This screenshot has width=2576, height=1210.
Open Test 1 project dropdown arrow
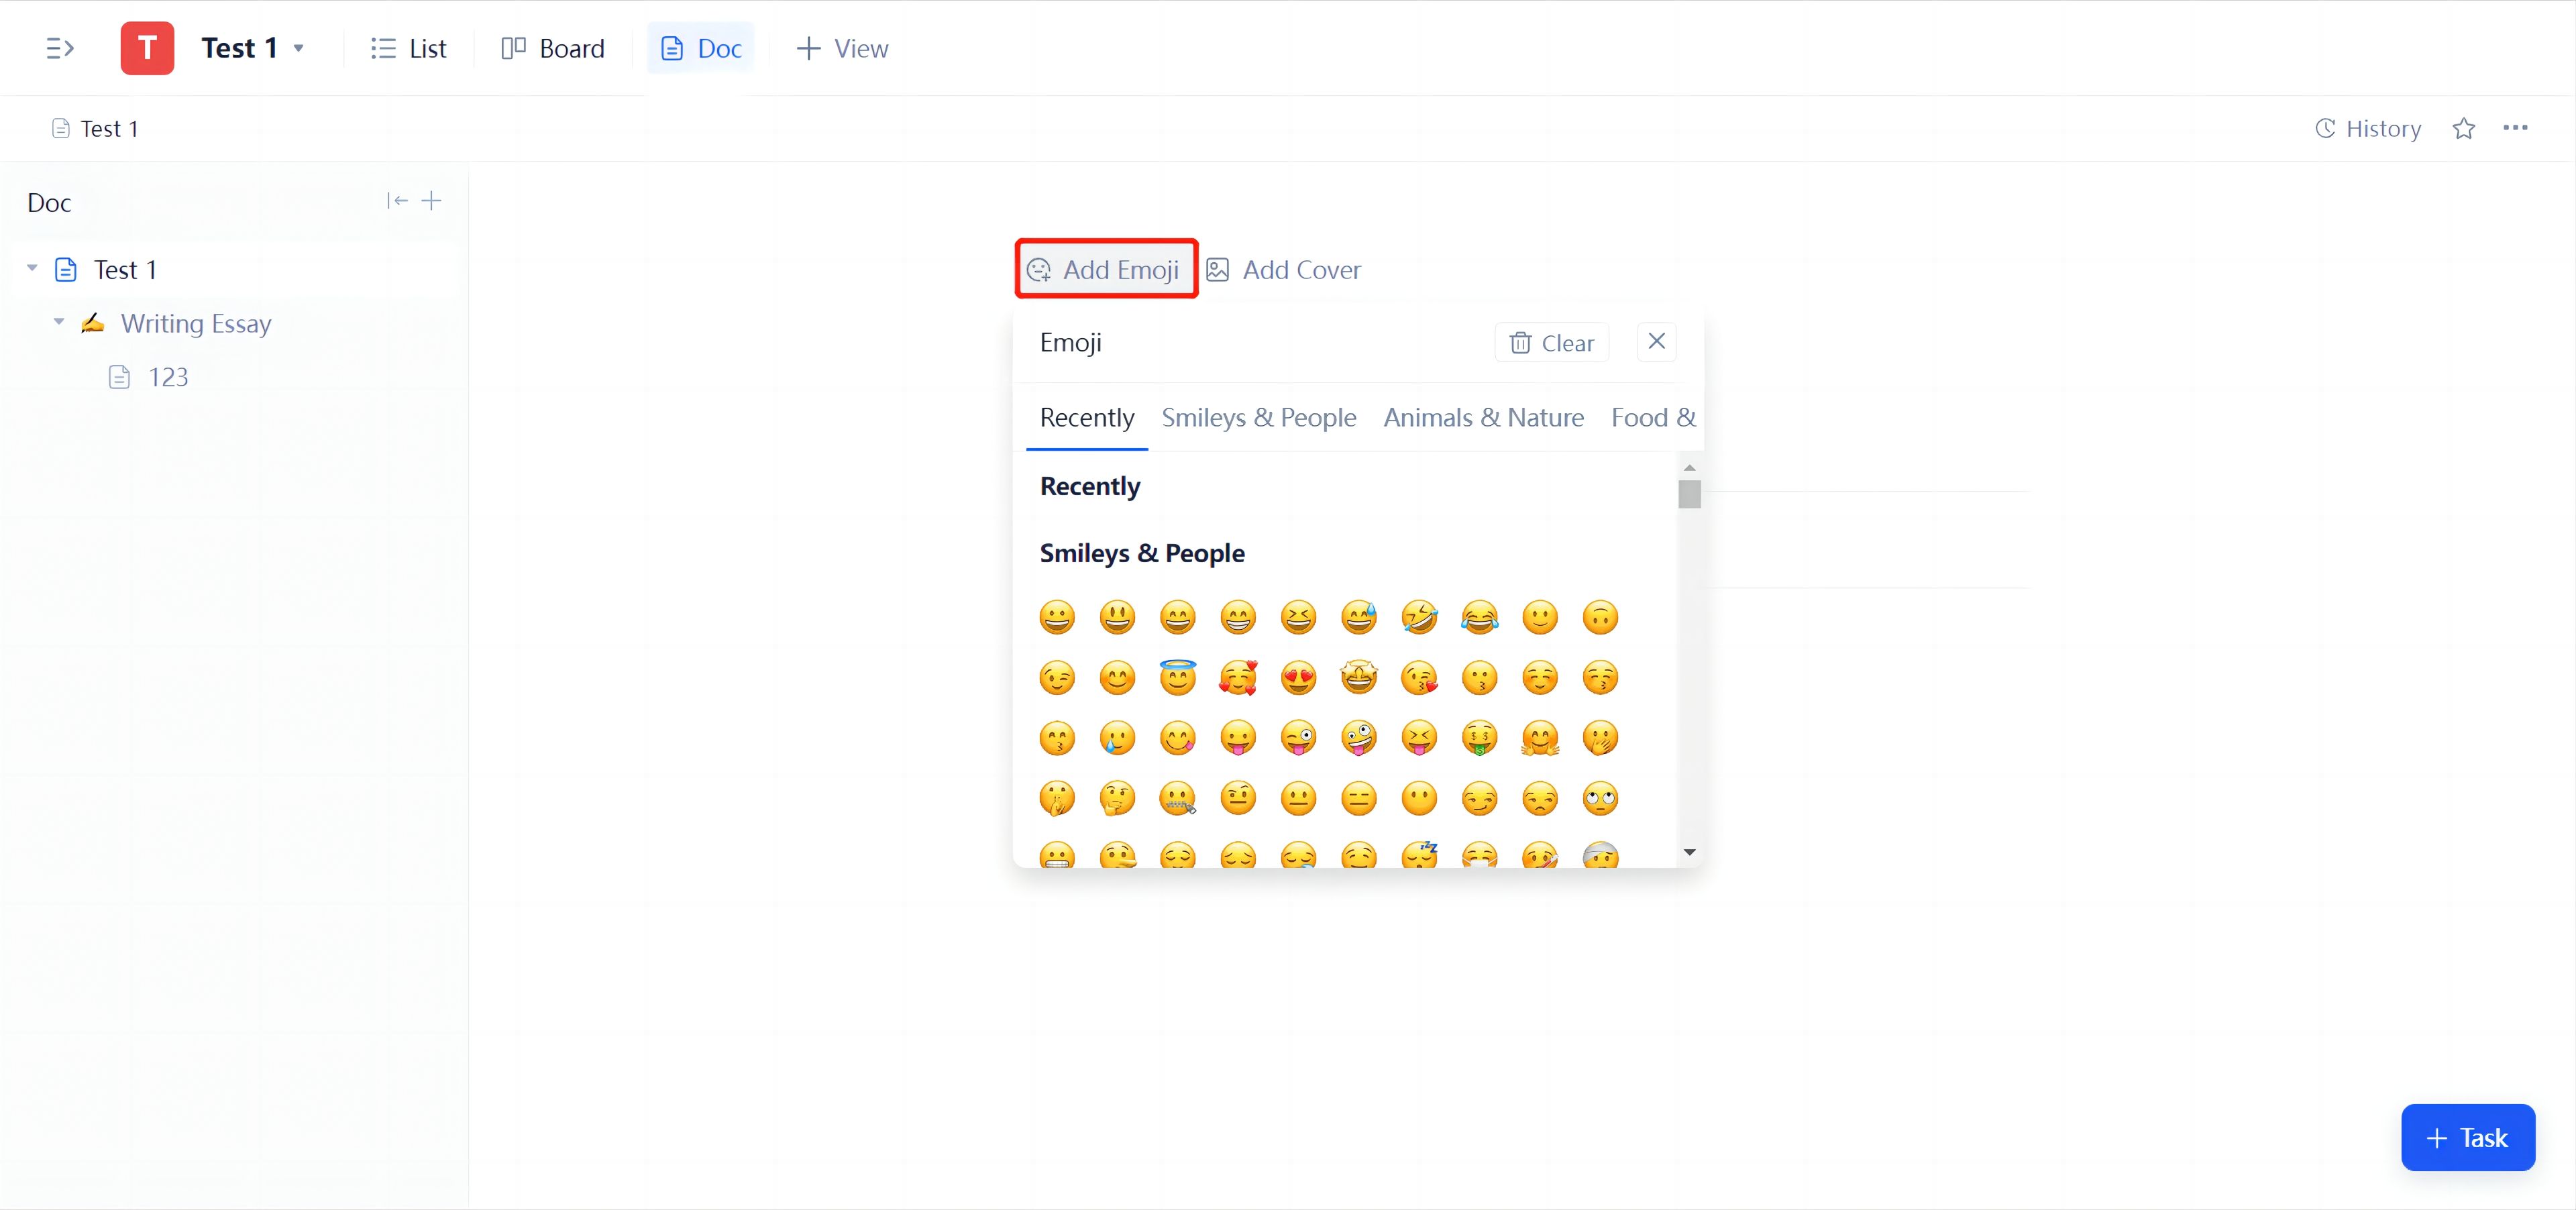coord(298,48)
